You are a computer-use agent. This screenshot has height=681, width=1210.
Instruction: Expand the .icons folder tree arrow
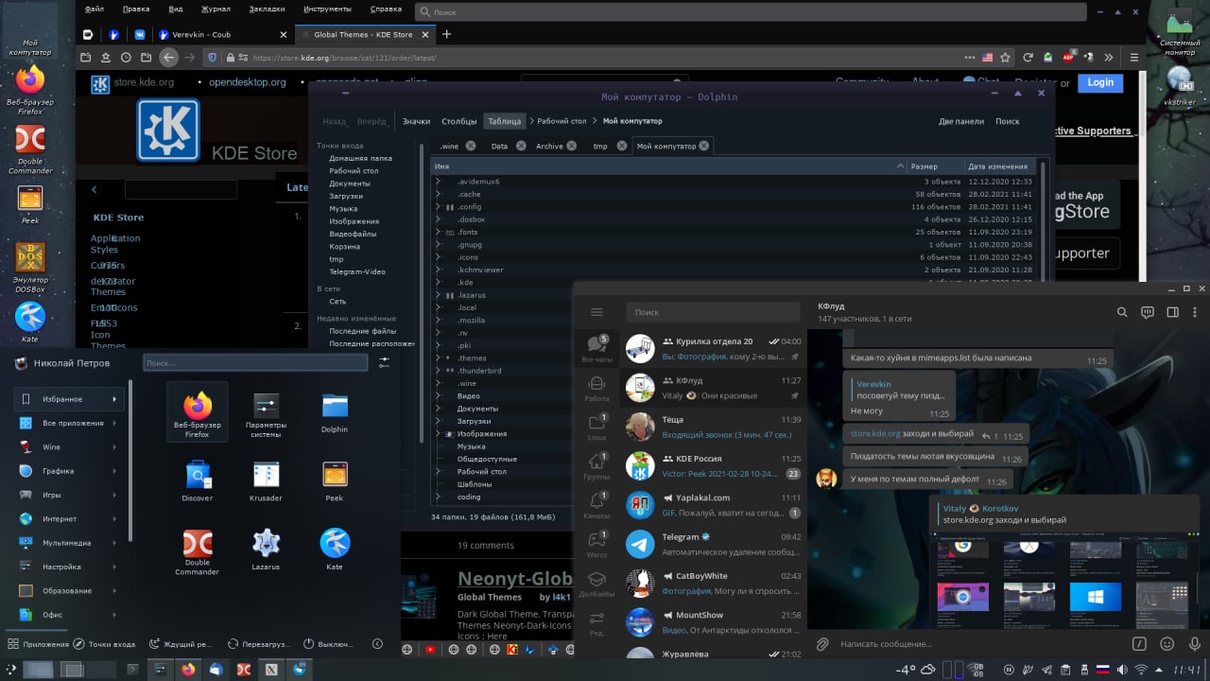[x=438, y=257]
